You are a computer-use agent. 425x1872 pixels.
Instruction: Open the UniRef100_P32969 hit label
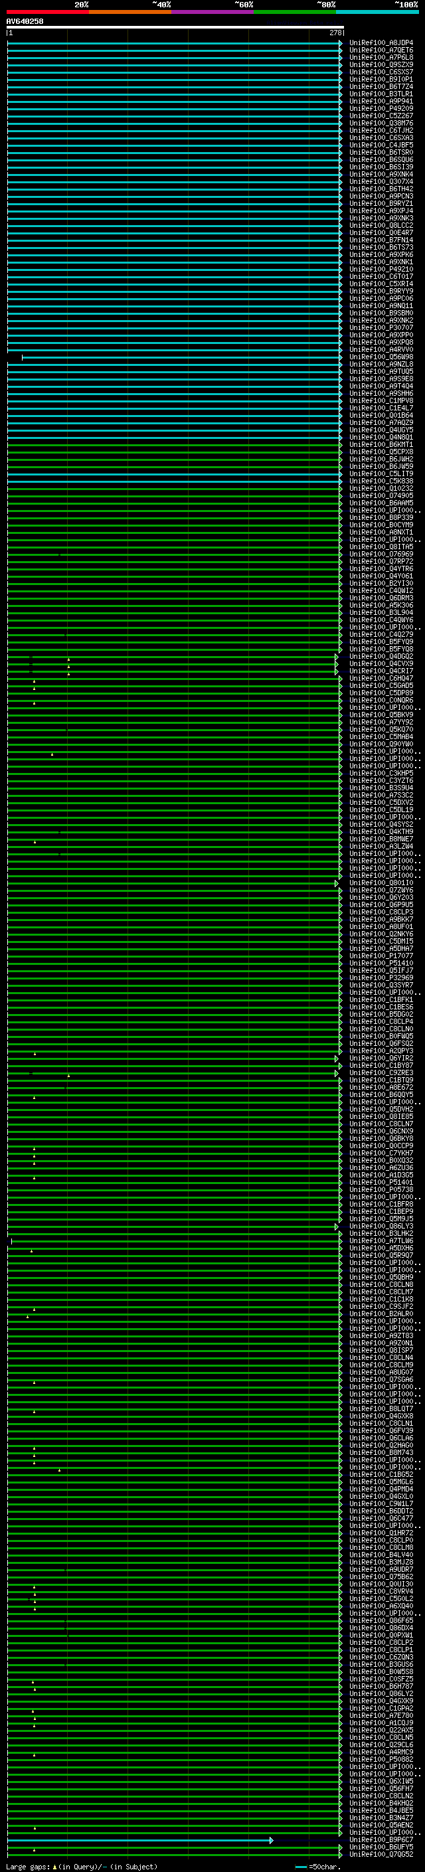[x=381, y=978]
